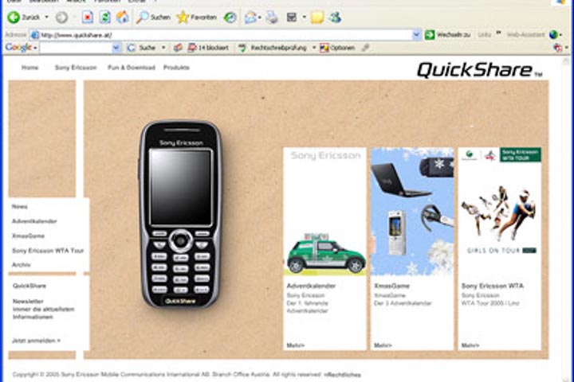The width and height of the screenshot is (574, 382).
Task: Expand the address bar dropdown arrow
Action: 417,35
